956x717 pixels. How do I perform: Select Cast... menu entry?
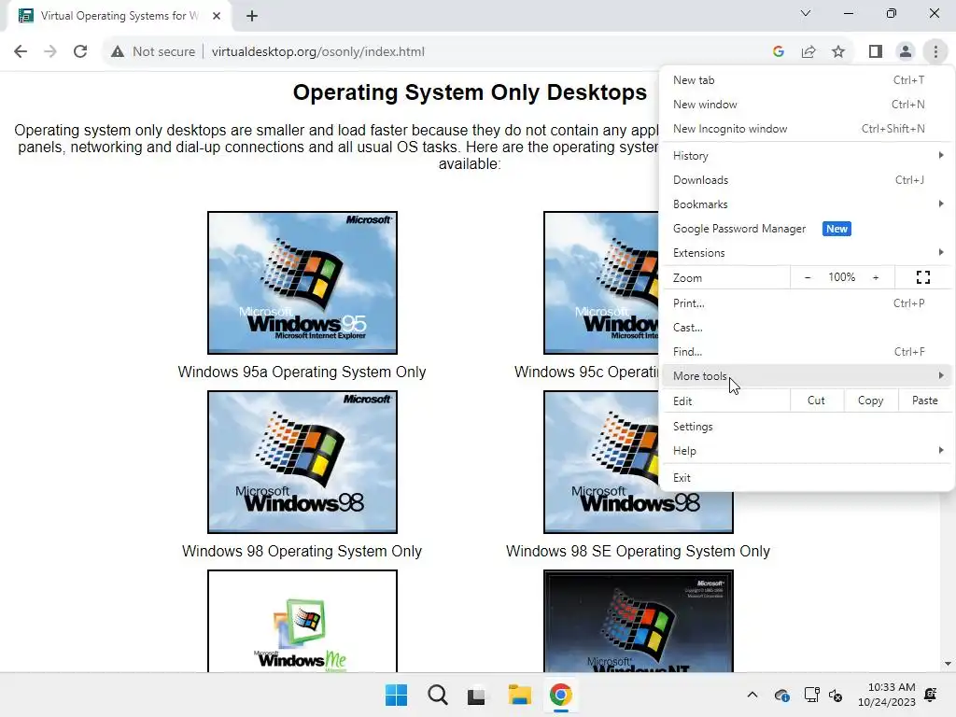(x=808, y=328)
